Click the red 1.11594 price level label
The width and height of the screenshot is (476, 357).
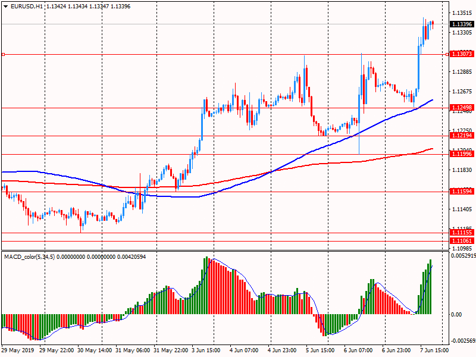462,192
